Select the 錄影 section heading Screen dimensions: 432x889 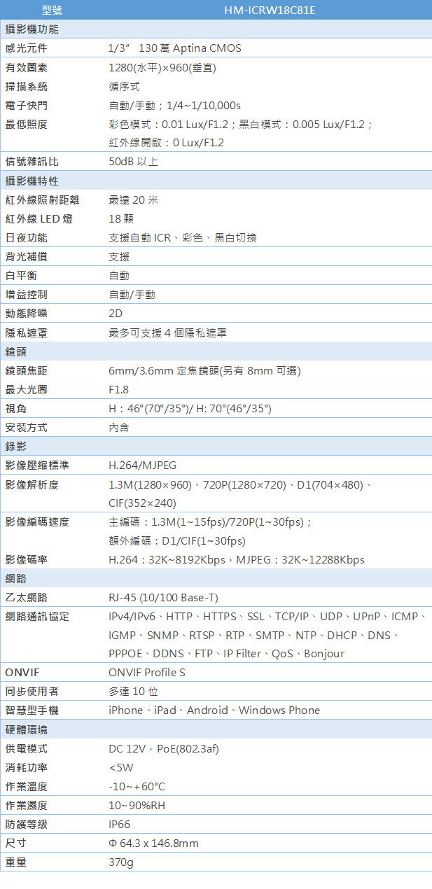tap(16, 446)
